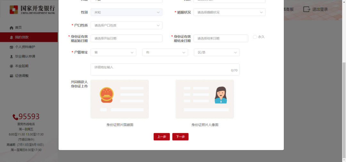The width and height of the screenshot is (346, 162).
Task: Click the 毕业确认申请 person icon
Action: tap(12, 57)
